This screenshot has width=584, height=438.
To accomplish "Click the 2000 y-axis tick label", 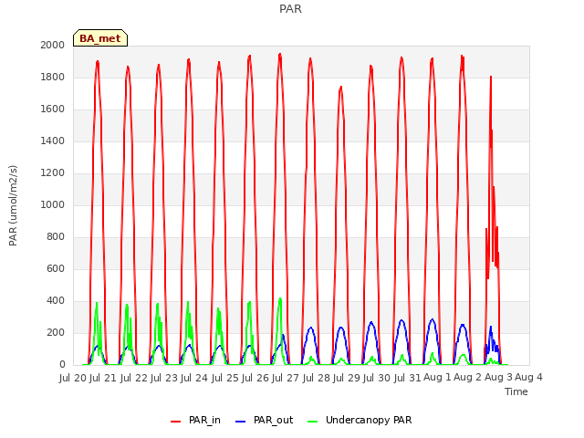I will 53,45.
